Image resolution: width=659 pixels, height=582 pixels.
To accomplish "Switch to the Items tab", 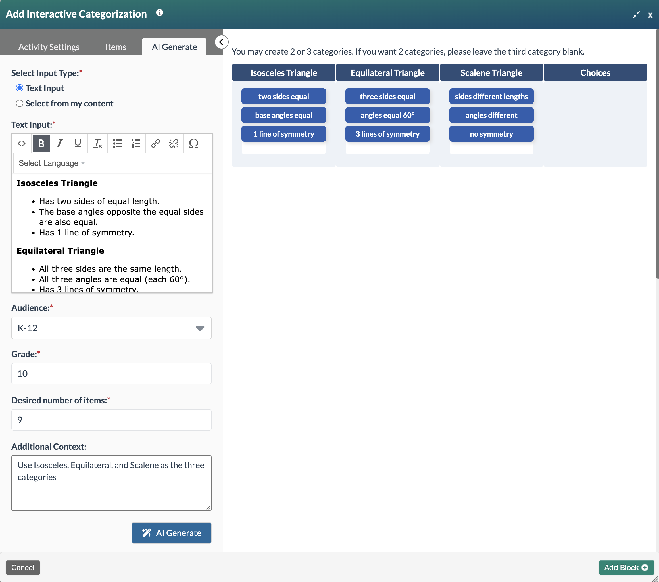I will (x=115, y=47).
